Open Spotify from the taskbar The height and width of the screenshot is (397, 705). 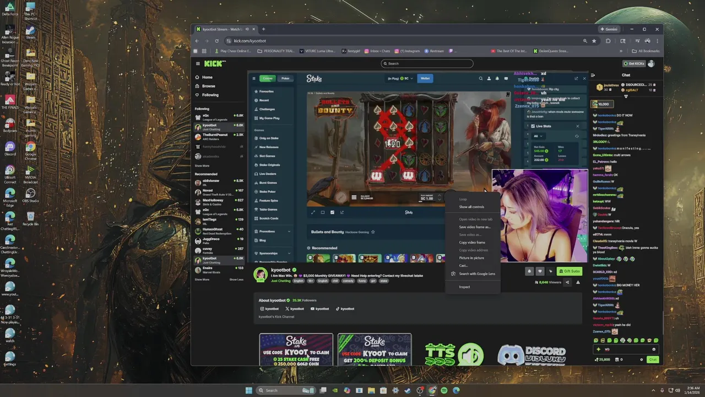[444, 390]
